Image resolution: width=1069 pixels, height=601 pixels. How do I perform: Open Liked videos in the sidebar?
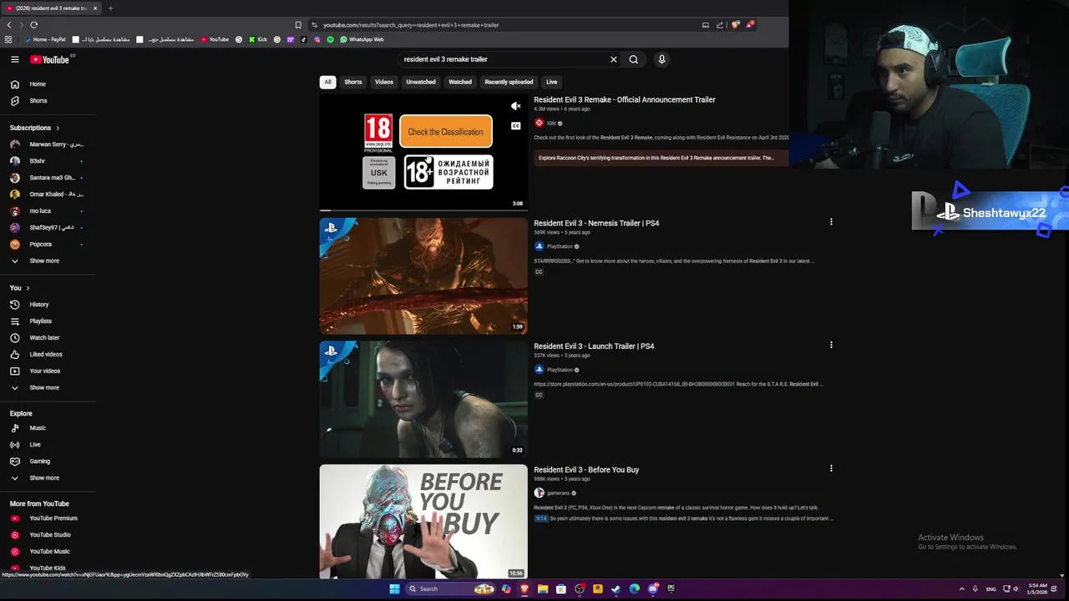click(48, 355)
